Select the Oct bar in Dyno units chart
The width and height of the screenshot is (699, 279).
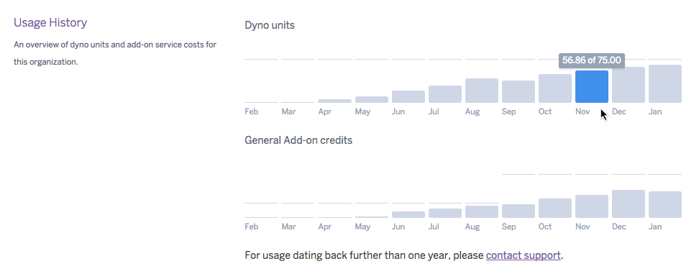tap(555, 88)
